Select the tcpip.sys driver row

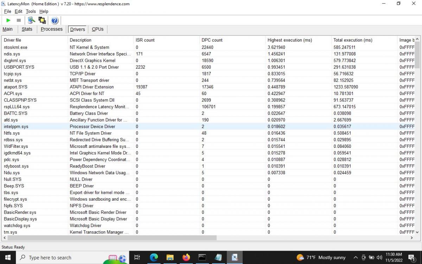[x=208, y=74]
